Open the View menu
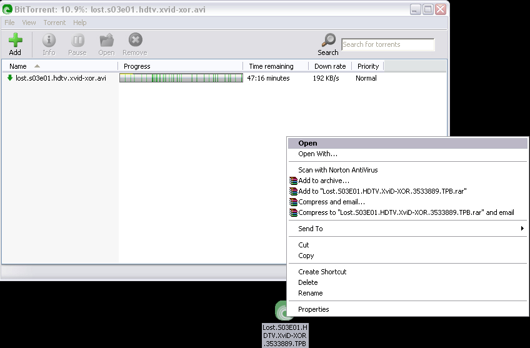 29,22
